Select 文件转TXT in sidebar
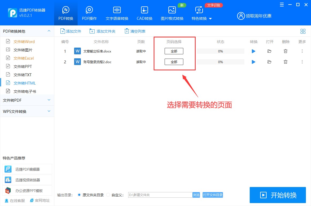The image size is (311, 206). pos(22,75)
